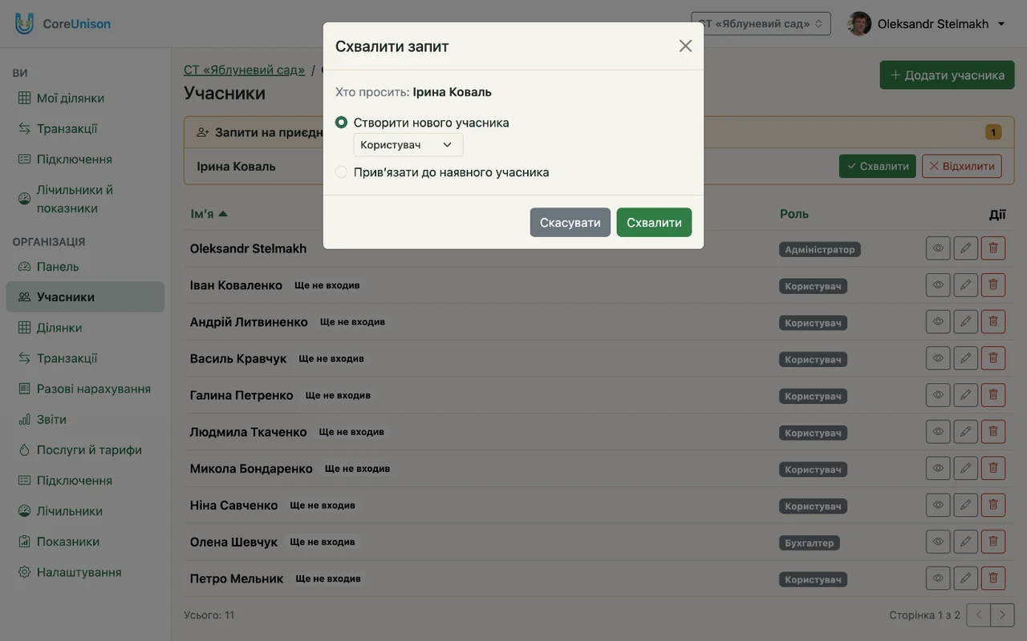
Task: Expand Oleksandr Stelmakh user menu
Action: pos(927,24)
